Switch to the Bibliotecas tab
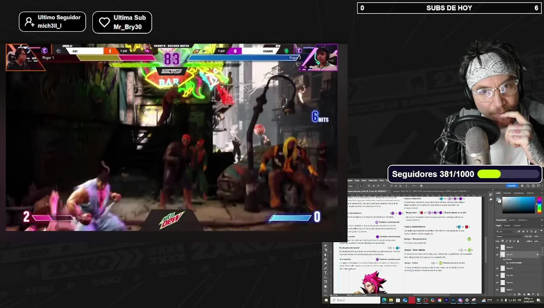The width and height of the screenshot is (544, 308). click(523, 220)
